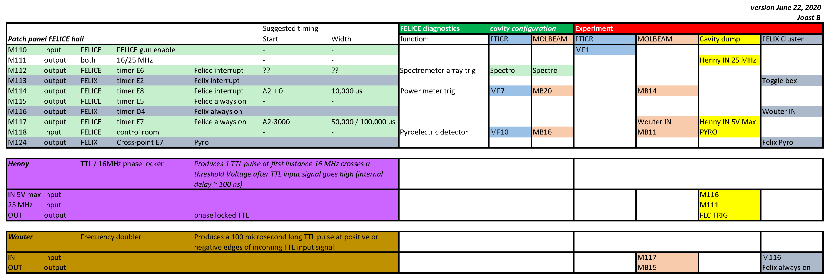Click the Frequency doubler cell
Screen dimensions: 830x274
click(111, 237)
